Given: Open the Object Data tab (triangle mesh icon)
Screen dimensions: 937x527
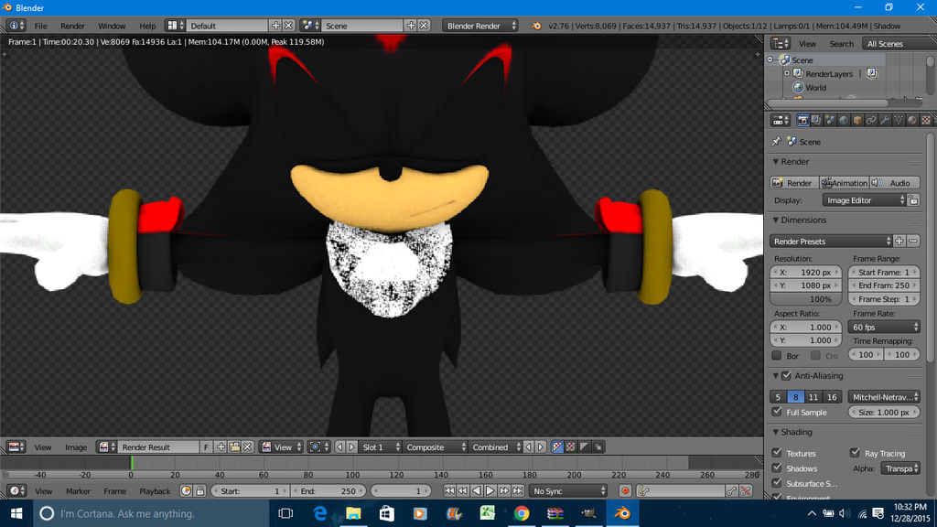Looking at the screenshot, I should coord(899,120).
